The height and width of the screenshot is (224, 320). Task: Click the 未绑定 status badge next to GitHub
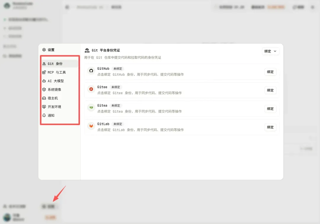[x=118, y=69]
